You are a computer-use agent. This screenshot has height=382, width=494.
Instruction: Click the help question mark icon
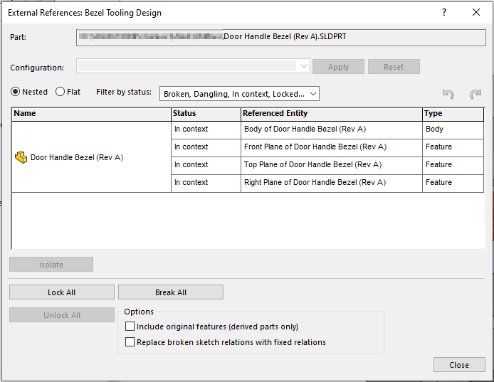click(444, 12)
